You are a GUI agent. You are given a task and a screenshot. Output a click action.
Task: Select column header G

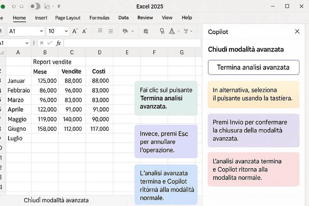pos(182,52)
